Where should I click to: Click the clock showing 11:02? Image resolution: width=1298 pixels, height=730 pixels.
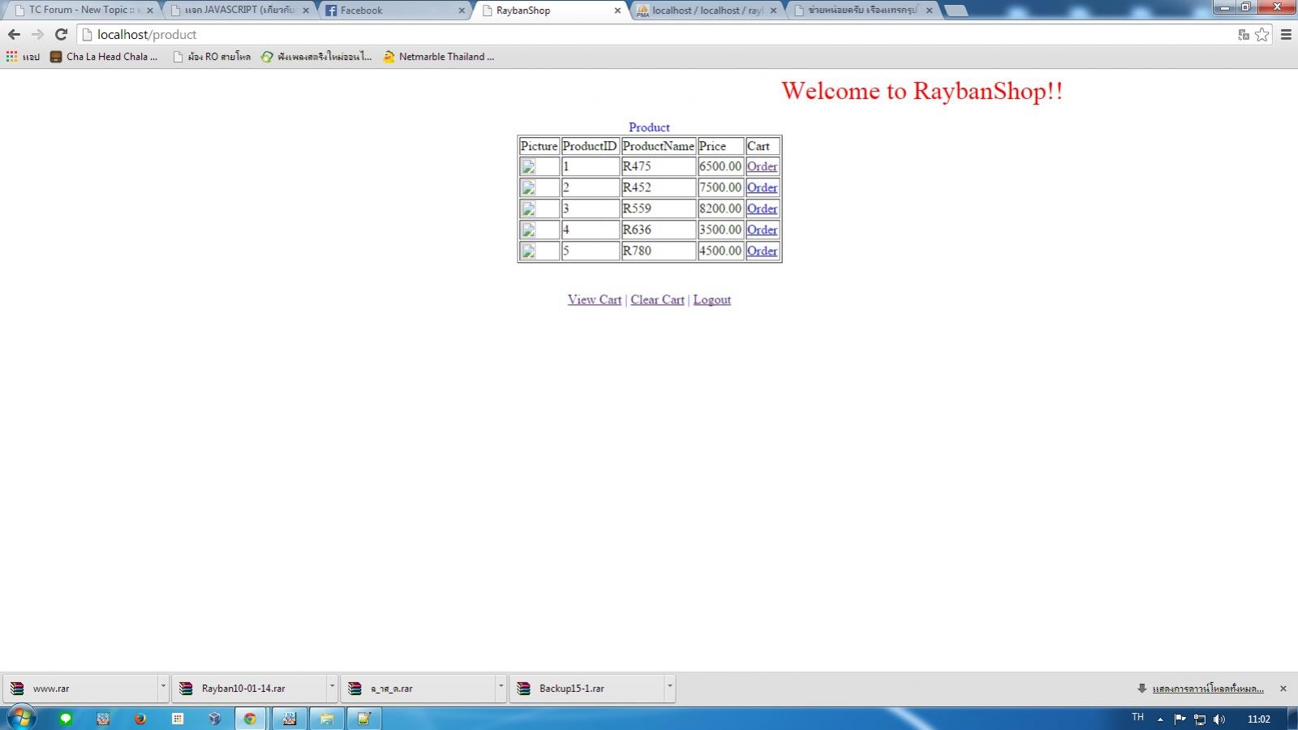[1258, 719]
